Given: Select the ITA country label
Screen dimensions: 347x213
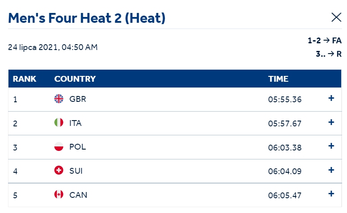Looking at the screenshot, I should (75, 123).
